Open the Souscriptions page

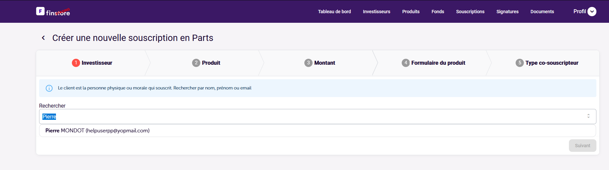tap(470, 12)
